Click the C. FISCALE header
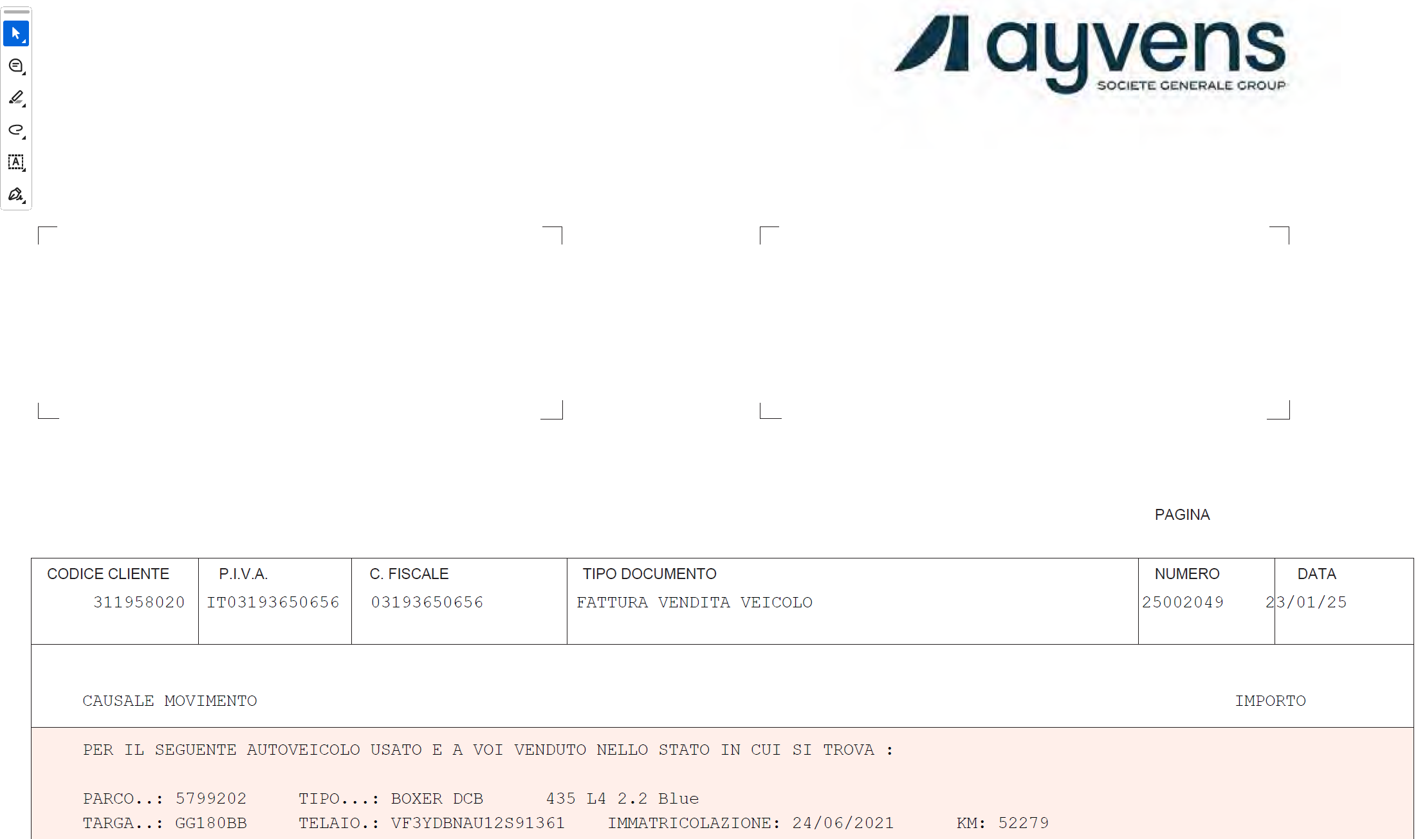The height and width of the screenshot is (839, 1418). [x=409, y=574]
